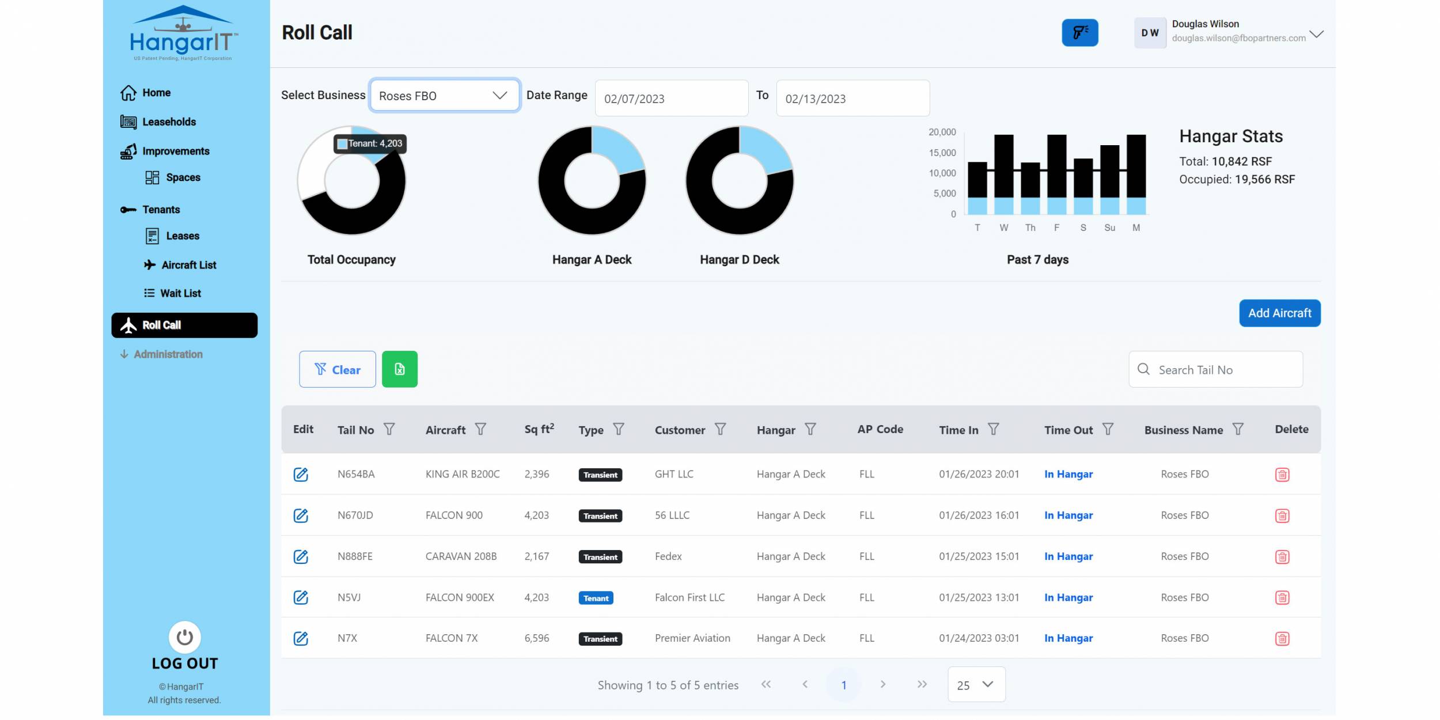The image size is (1440, 720).
Task: Expand the Administration section
Action: pyautogui.click(x=162, y=354)
